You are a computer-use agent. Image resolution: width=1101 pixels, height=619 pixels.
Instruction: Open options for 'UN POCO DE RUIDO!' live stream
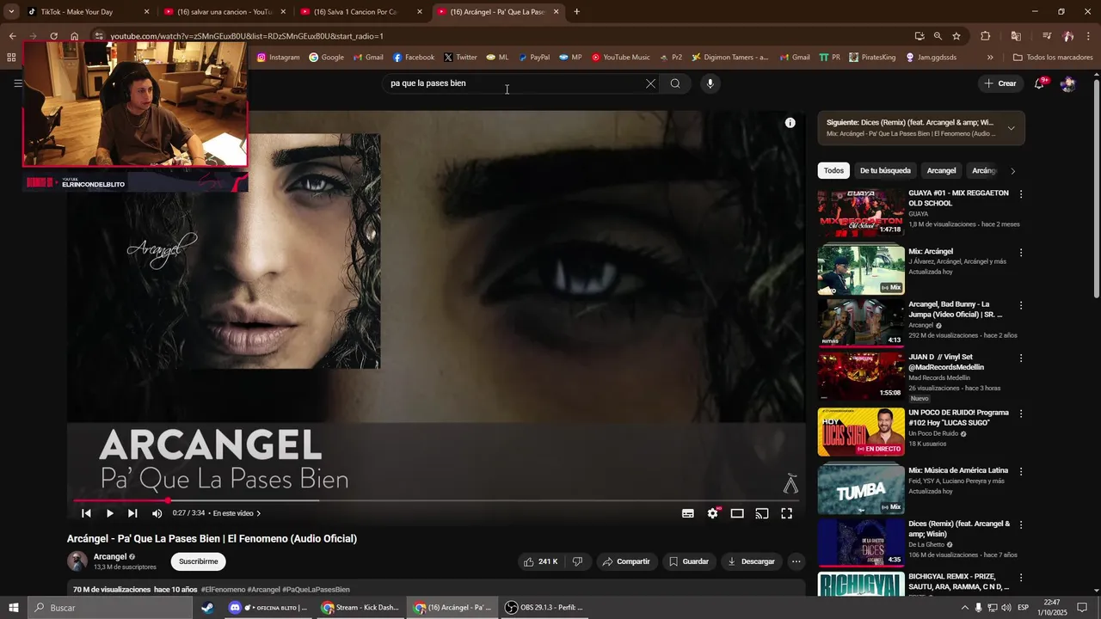[1021, 414]
